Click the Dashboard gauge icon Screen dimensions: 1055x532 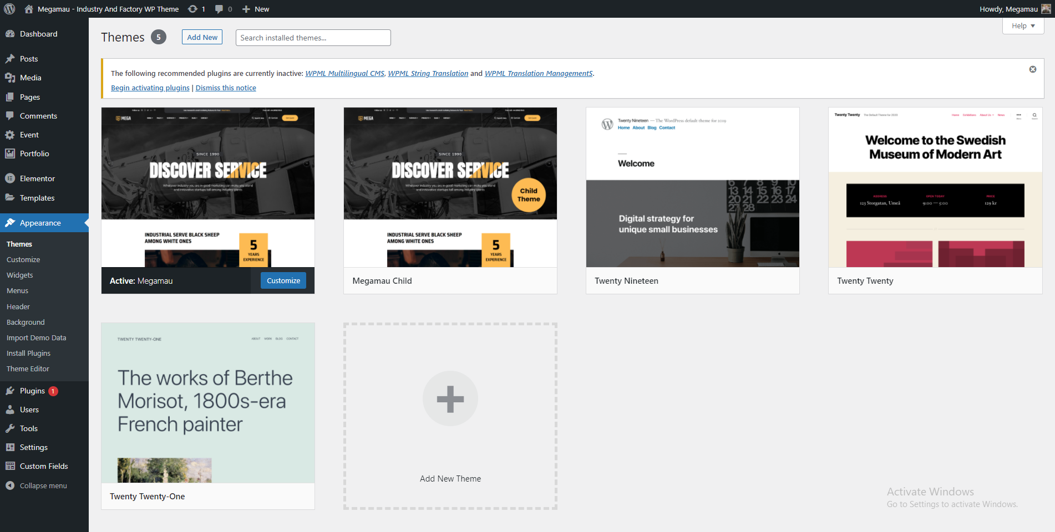click(10, 34)
